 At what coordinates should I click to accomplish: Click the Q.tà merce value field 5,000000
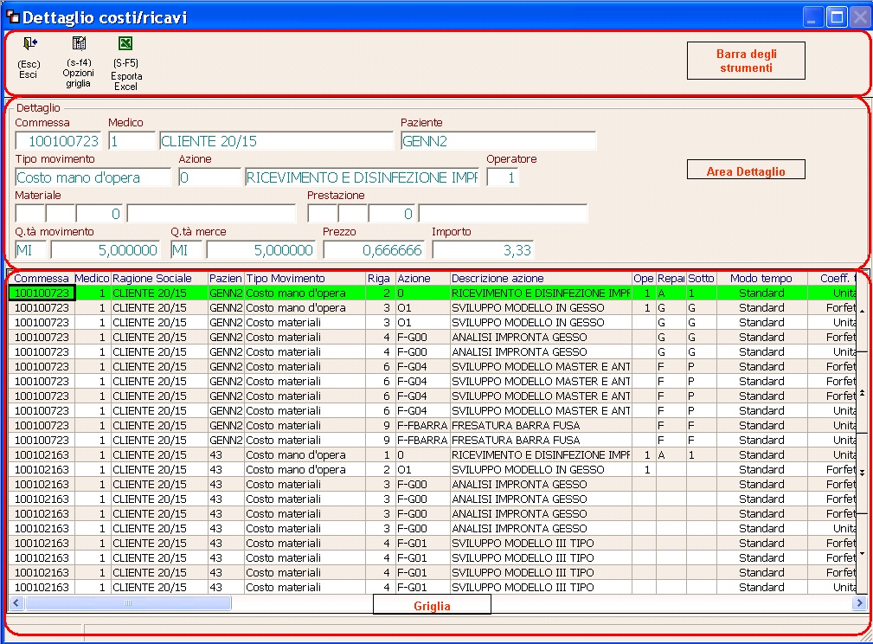(x=260, y=250)
